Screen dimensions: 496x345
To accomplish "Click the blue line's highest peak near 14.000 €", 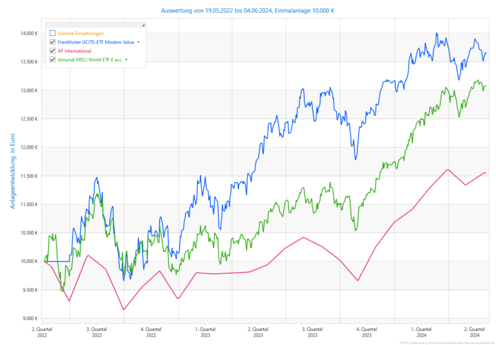I will pyautogui.click(x=436, y=33).
